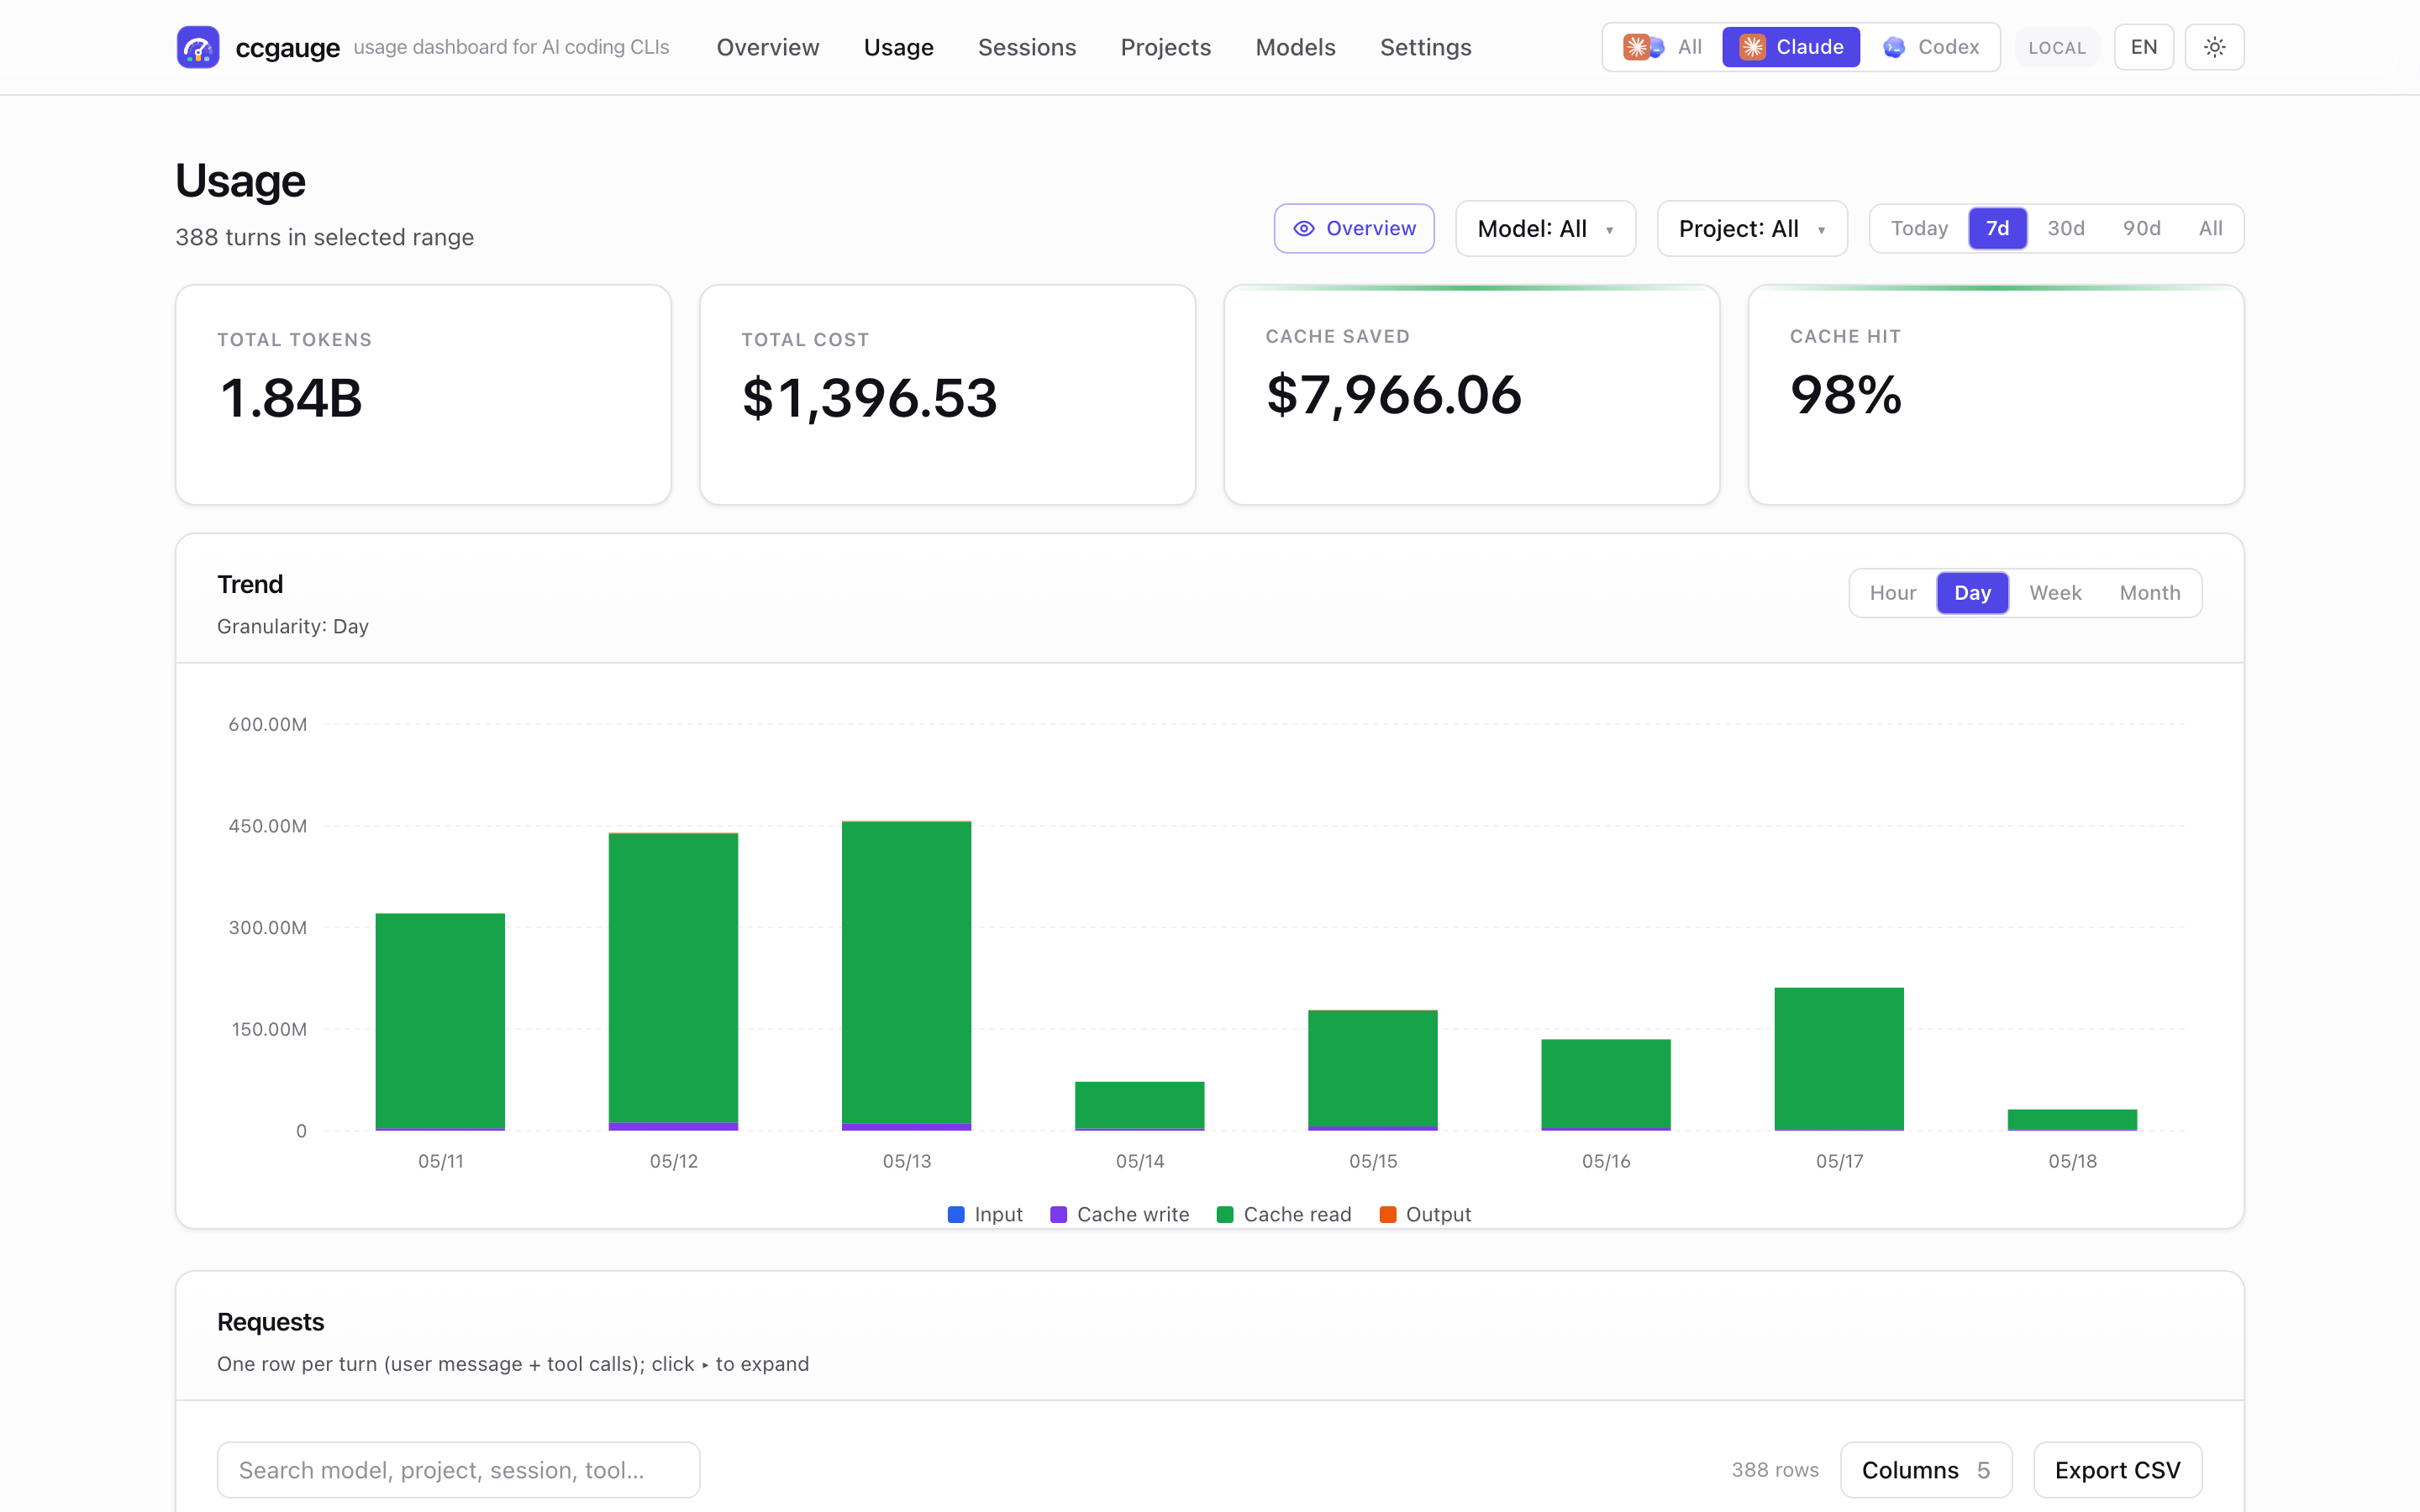Click the Export CSV button
Screen dimensions: 2420x1512
coord(2117,1470)
